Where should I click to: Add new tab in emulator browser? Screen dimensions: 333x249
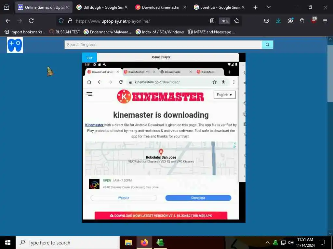click(x=230, y=72)
